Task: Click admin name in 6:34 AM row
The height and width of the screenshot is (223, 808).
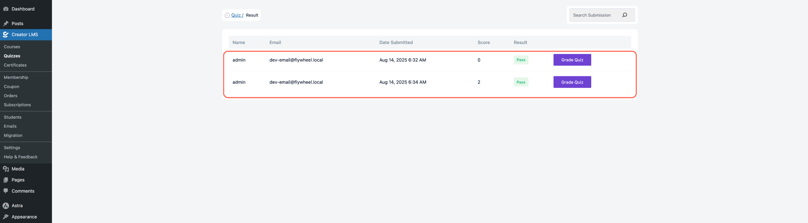Action: tap(239, 82)
